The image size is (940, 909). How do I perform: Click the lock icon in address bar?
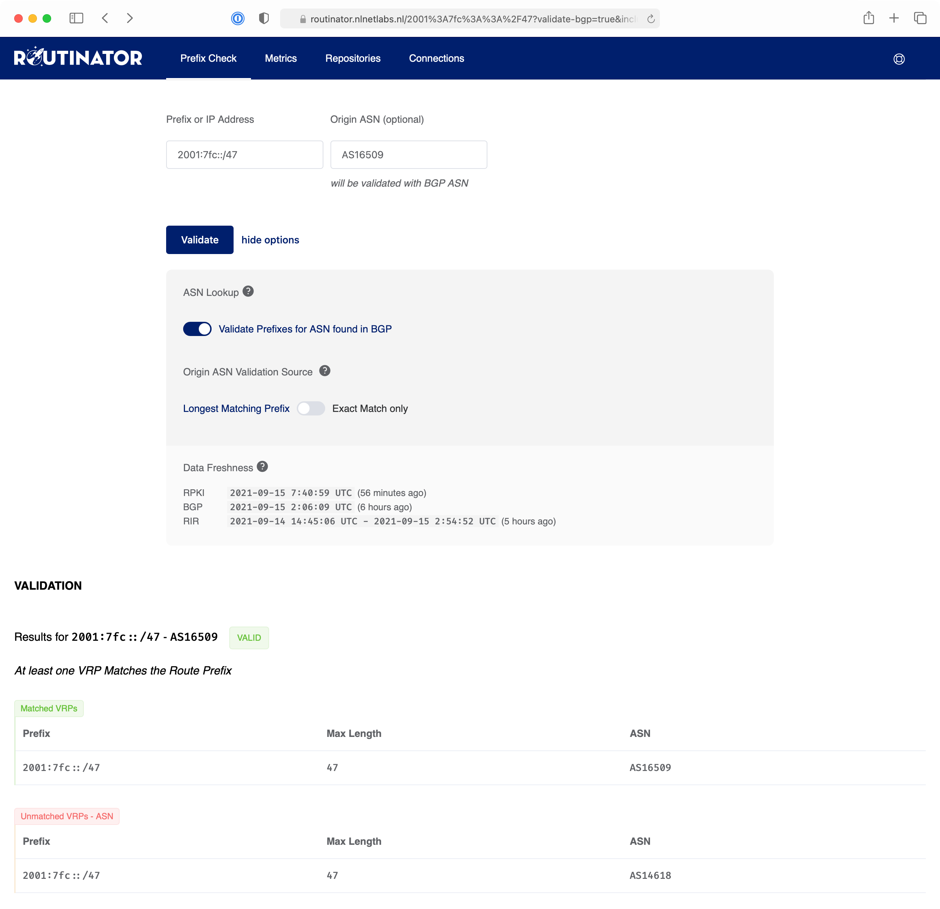[x=302, y=19]
